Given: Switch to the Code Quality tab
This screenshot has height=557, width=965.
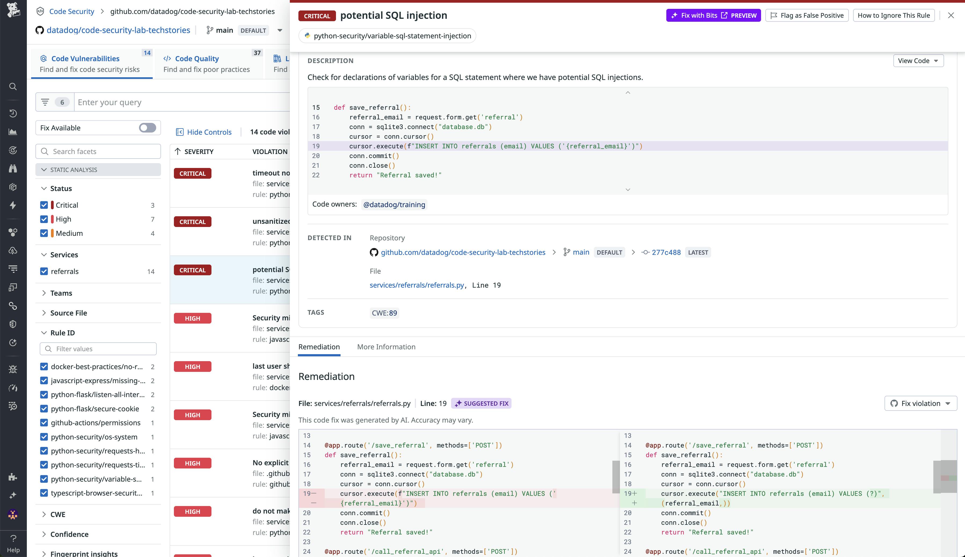Looking at the screenshot, I should tap(197, 58).
